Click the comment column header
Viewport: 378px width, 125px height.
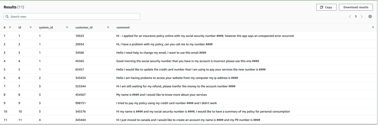coord(123,27)
